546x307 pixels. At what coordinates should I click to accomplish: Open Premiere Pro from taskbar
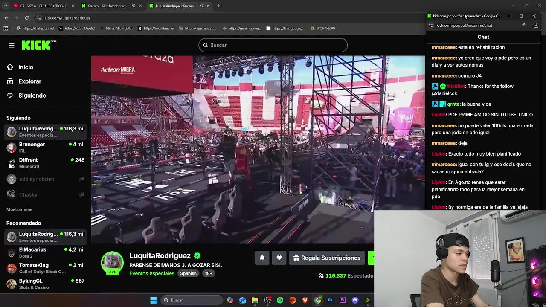pyautogui.click(x=343, y=300)
